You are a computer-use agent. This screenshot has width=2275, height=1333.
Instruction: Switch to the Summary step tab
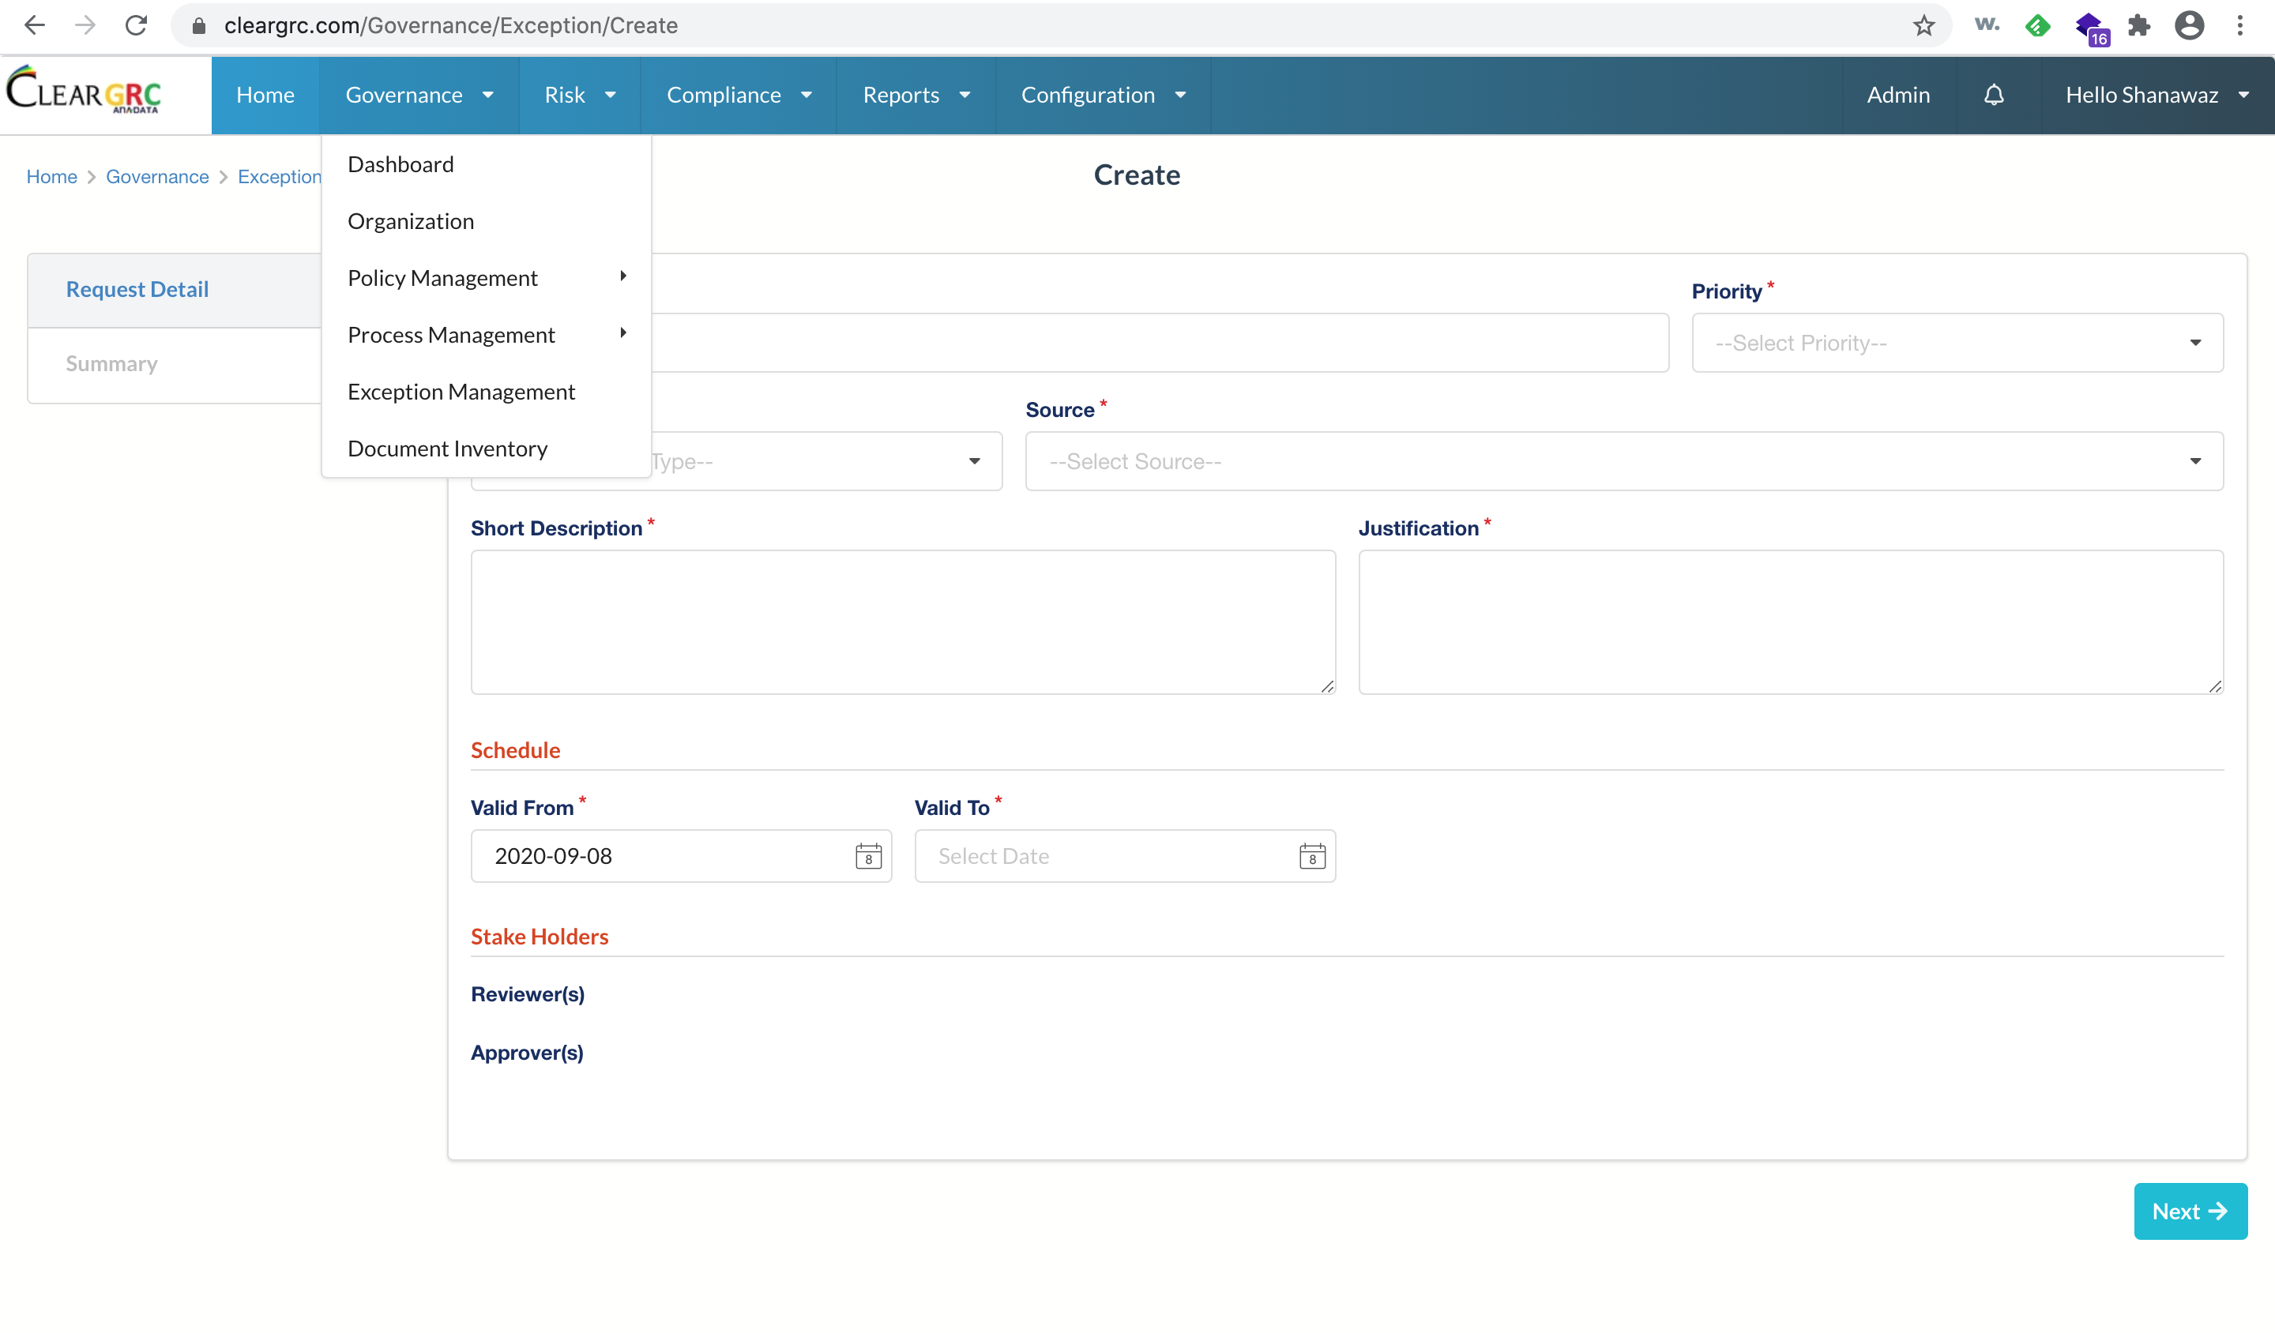(x=112, y=364)
